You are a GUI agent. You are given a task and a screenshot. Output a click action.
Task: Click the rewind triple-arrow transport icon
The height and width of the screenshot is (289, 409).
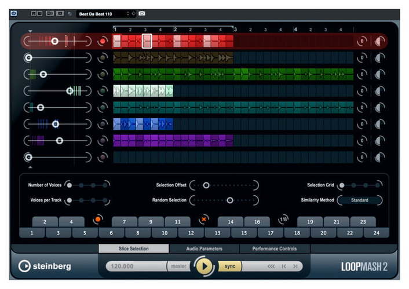pos(271,266)
